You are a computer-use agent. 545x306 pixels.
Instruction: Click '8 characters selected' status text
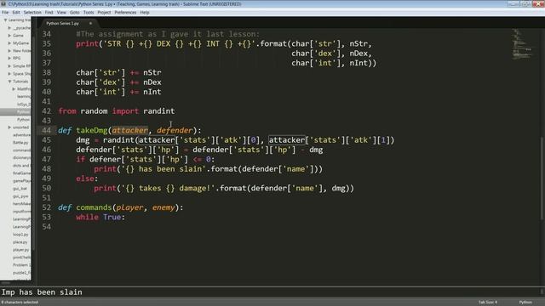coord(20,303)
